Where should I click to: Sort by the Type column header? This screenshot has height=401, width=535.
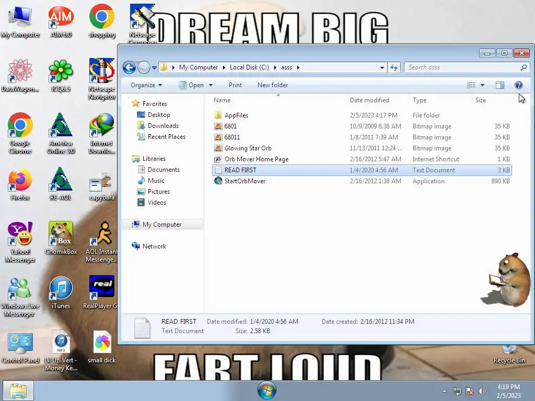pos(440,100)
